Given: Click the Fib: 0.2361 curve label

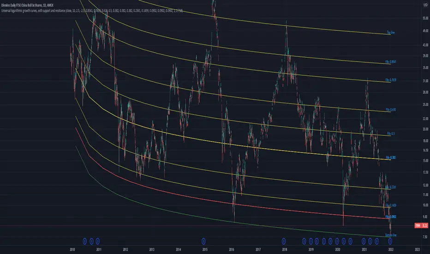Looking at the screenshot, I should pos(390,187).
